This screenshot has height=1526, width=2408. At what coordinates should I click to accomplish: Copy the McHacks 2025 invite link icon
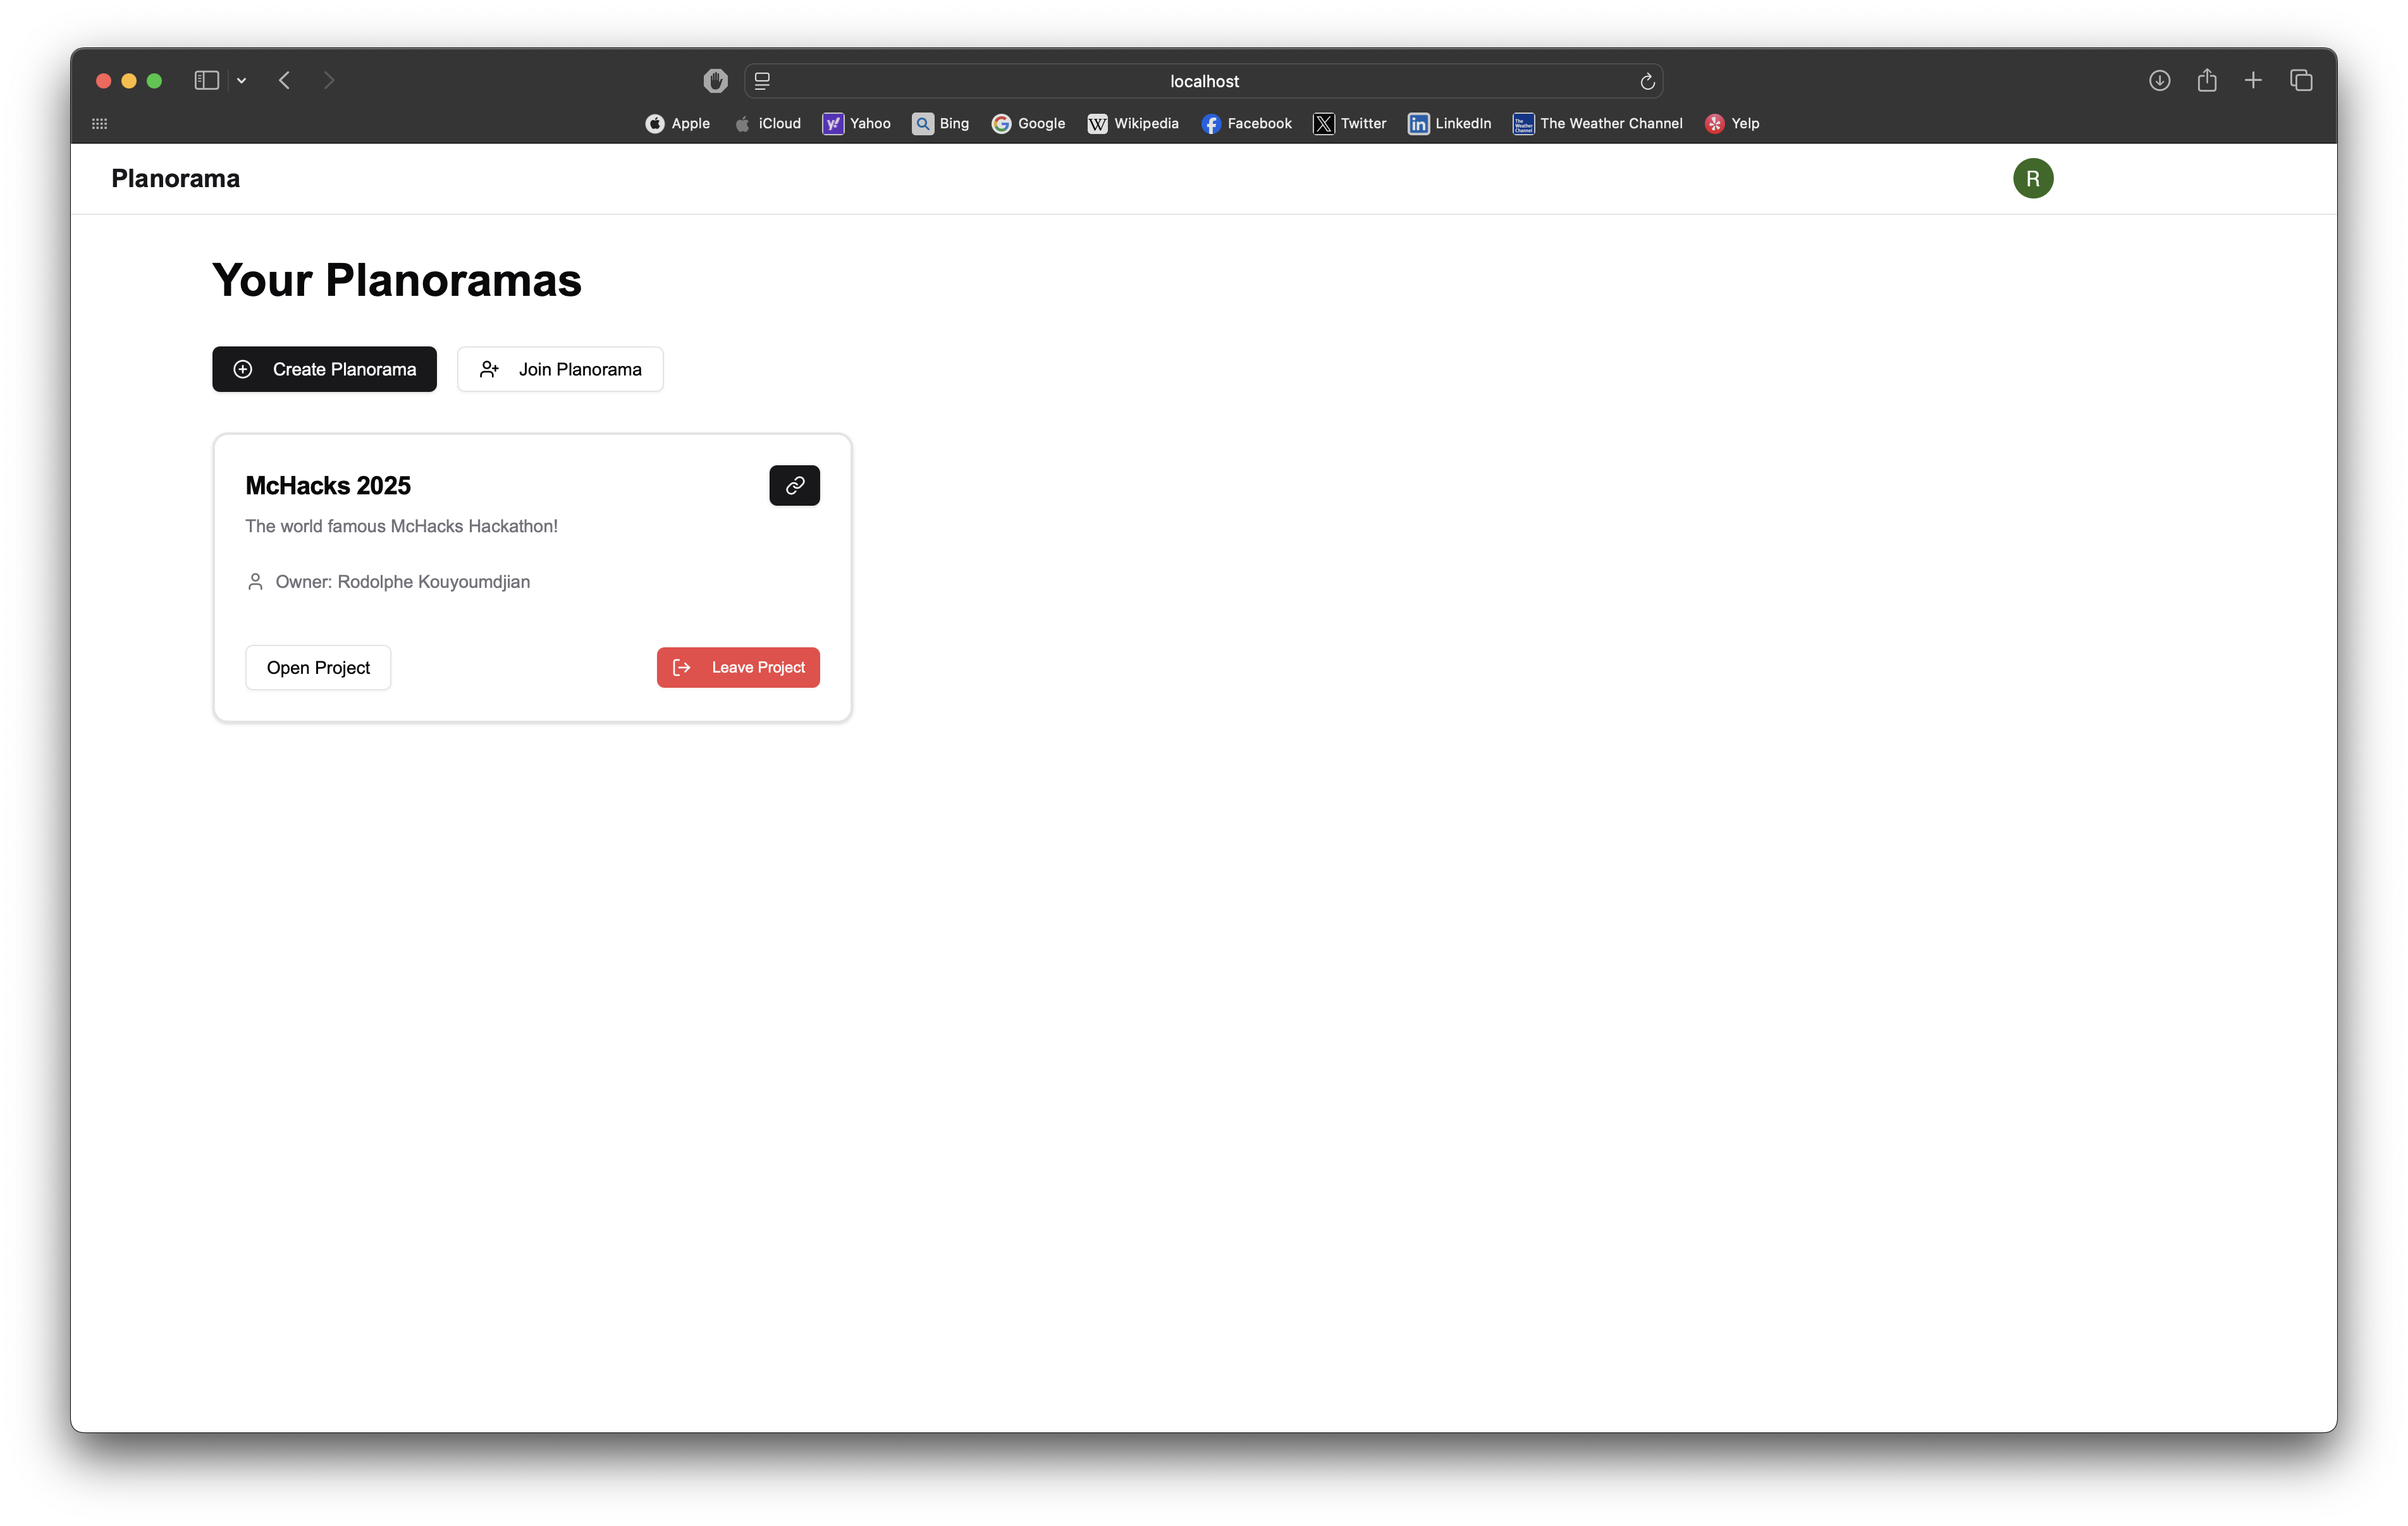(x=794, y=485)
